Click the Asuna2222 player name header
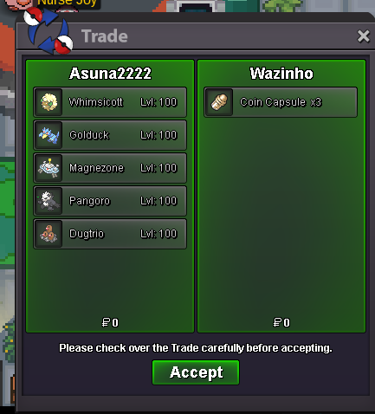Viewport: 375px width, 414px height. coord(110,74)
